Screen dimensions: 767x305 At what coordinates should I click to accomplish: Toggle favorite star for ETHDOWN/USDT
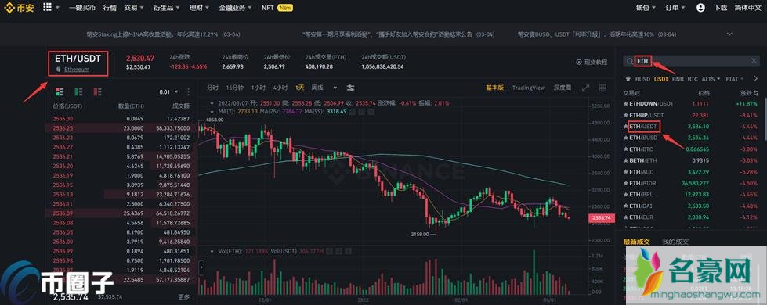(x=626, y=103)
